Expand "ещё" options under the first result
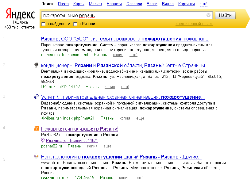The image size is (251, 179). (134, 55)
